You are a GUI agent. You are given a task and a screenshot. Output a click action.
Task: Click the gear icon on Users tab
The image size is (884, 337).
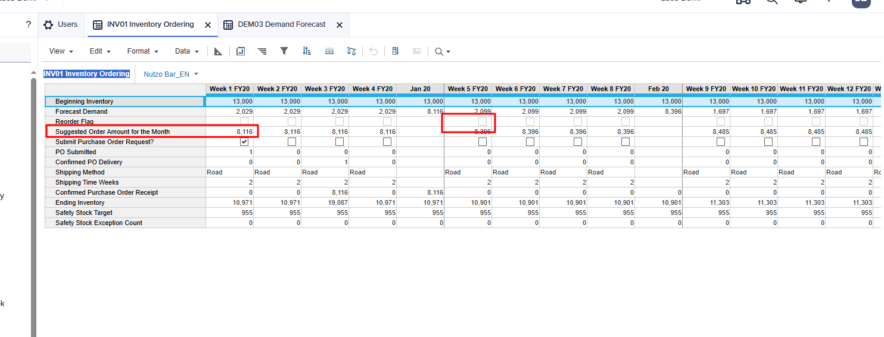[48, 25]
